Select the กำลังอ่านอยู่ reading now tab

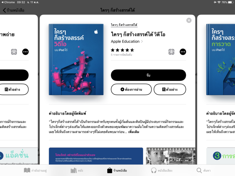pyautogui.click(x=35, y=170)
